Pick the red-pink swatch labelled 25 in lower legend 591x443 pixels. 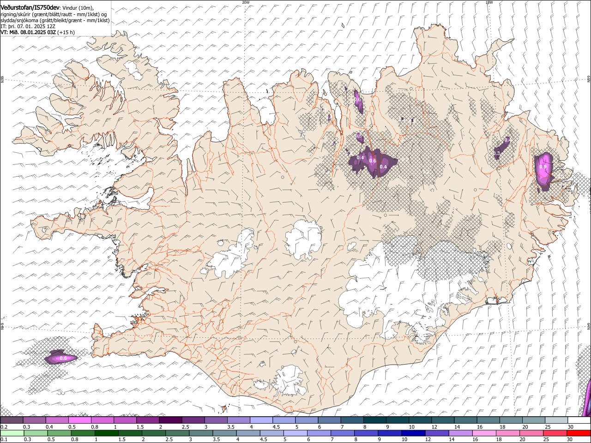[x=555, y=433]
